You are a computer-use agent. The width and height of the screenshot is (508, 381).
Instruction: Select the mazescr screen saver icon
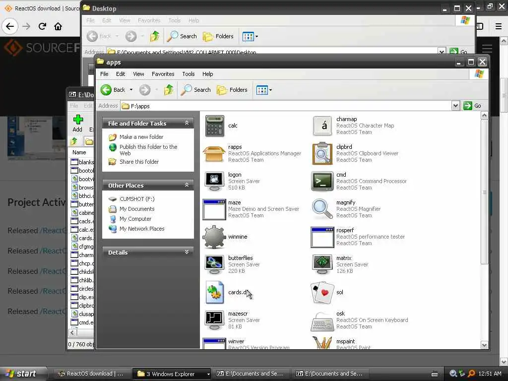point(214,320)
